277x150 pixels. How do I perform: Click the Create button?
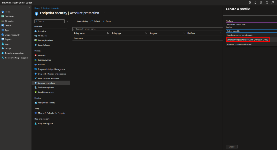click(x=232, y=147)
